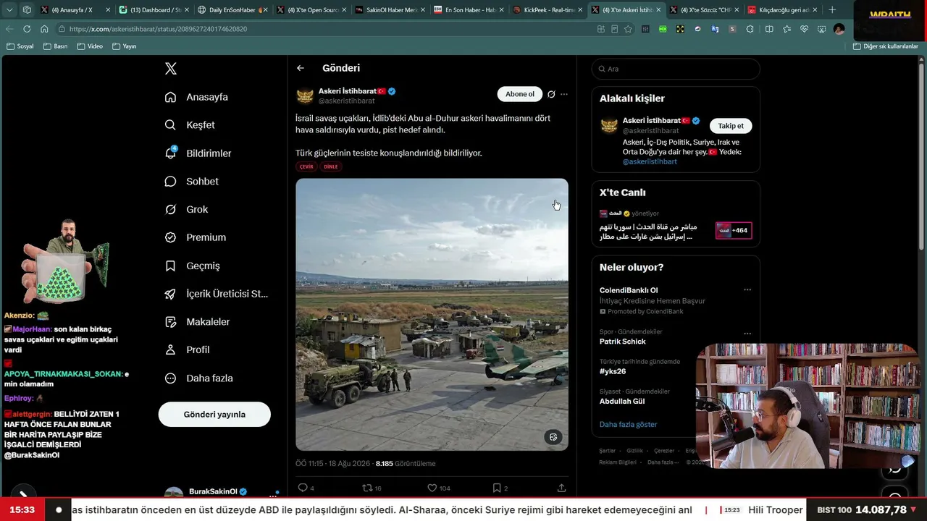
Task: Go back with the Gönderi back arrow
Action: (301, 68)
